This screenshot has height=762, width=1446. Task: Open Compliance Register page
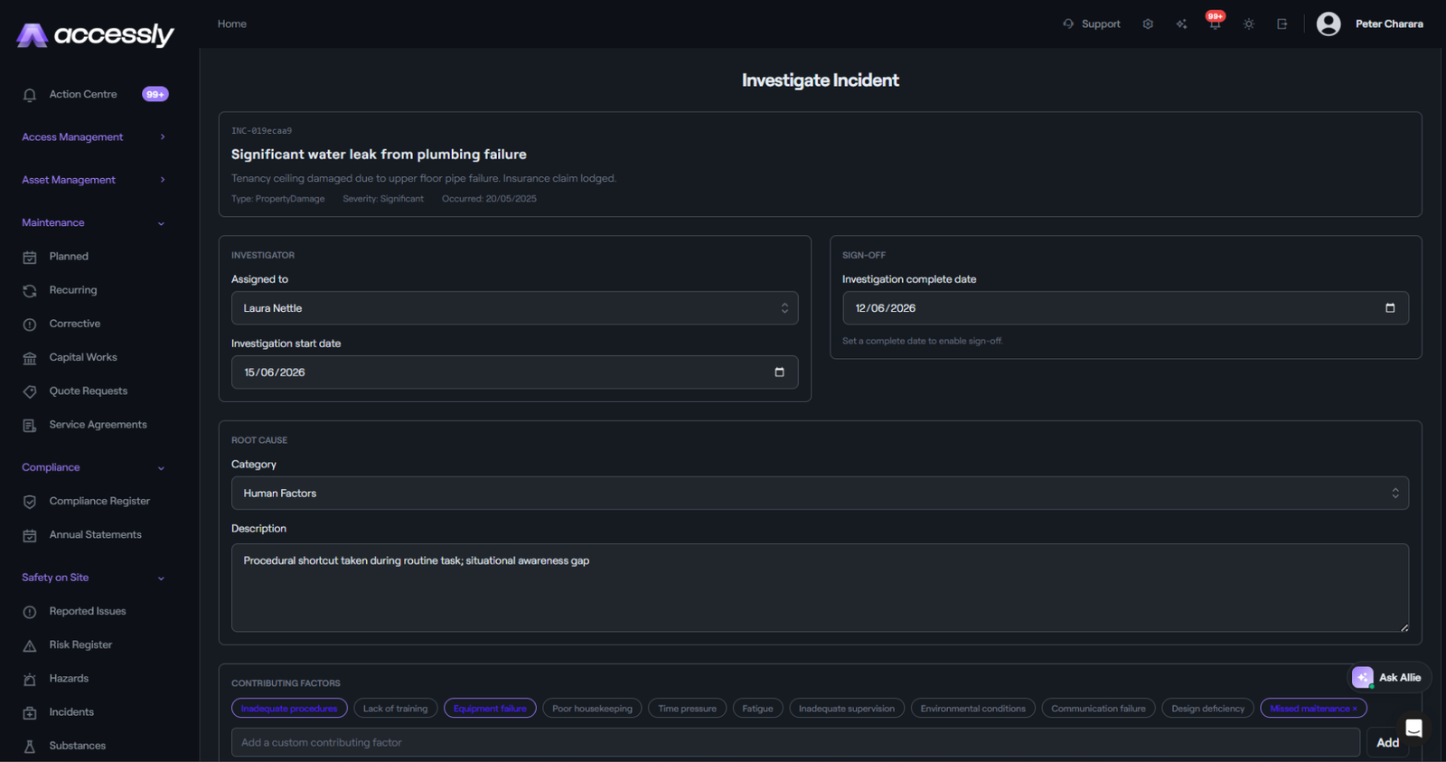pos(99,501)
